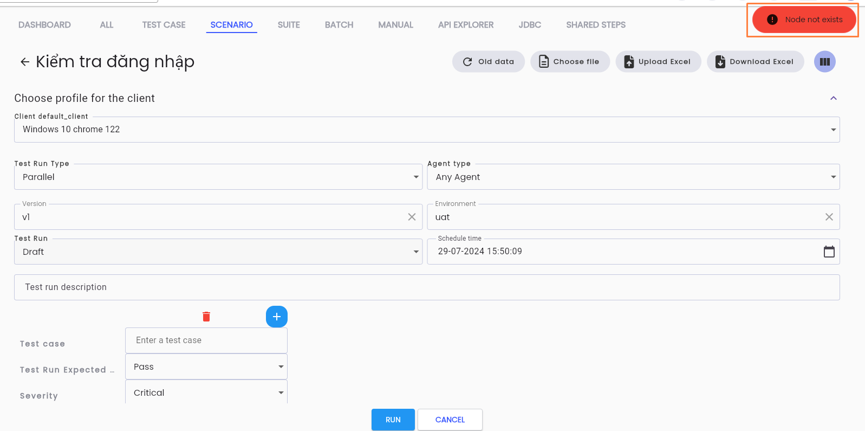Collapse the Choose profile section
The height and width of the screenshot is (431, 865).
[833, 98]
